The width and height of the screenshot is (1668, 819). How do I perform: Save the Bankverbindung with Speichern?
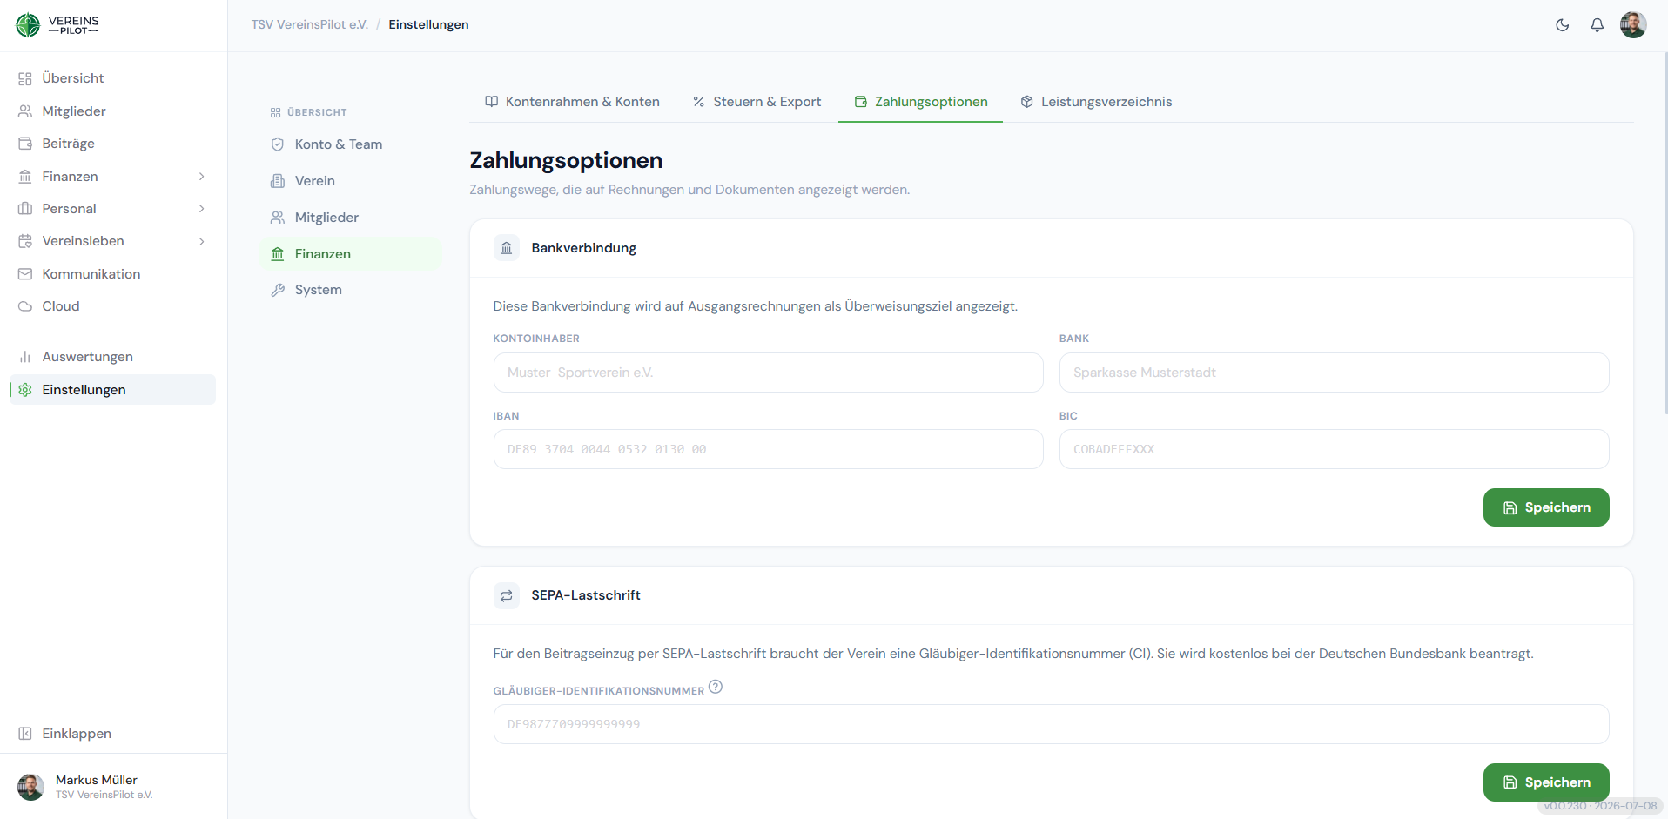point(1546,507)
